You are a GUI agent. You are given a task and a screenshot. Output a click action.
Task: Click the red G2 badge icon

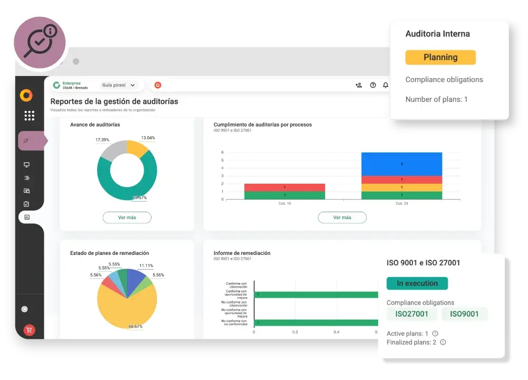click(157, 85)
